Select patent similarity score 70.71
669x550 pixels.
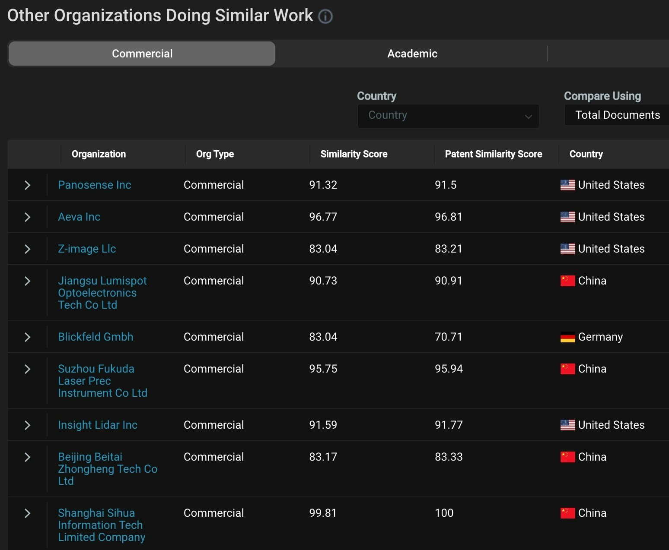pos(448,337)
